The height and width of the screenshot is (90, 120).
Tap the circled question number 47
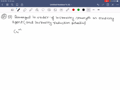pyautogui.click(x=4, y=16)
